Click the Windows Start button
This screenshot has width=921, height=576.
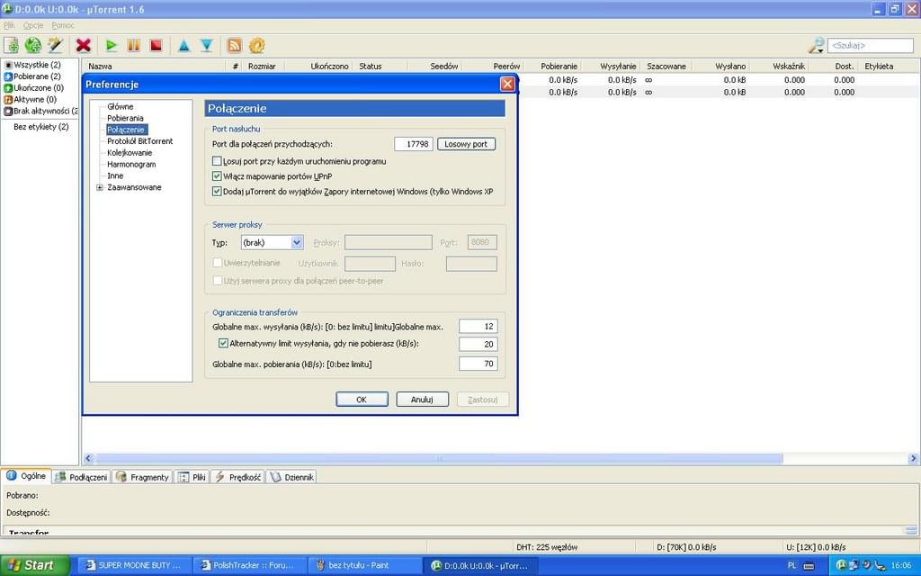click(x=35, y=565)
